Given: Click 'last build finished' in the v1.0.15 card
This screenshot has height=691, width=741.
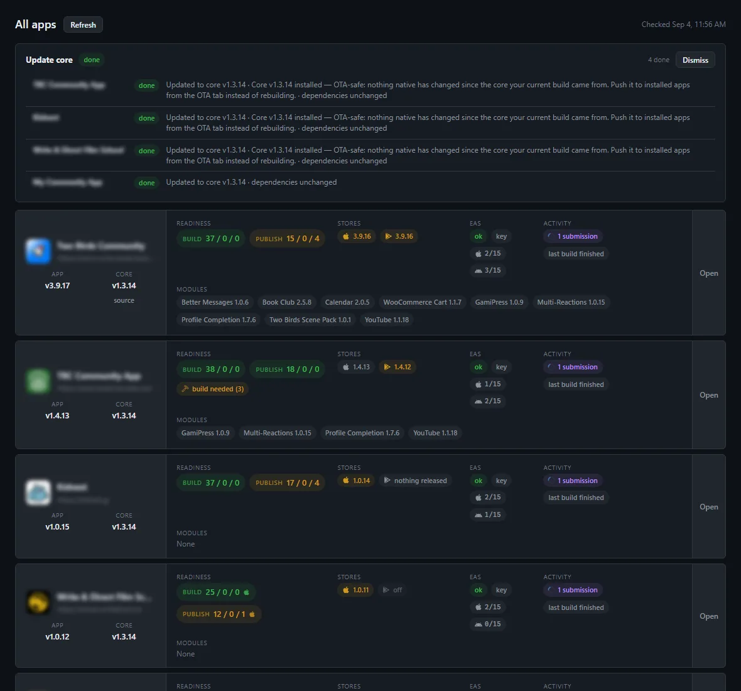Looking at the screenshot, I should [576, 498].
